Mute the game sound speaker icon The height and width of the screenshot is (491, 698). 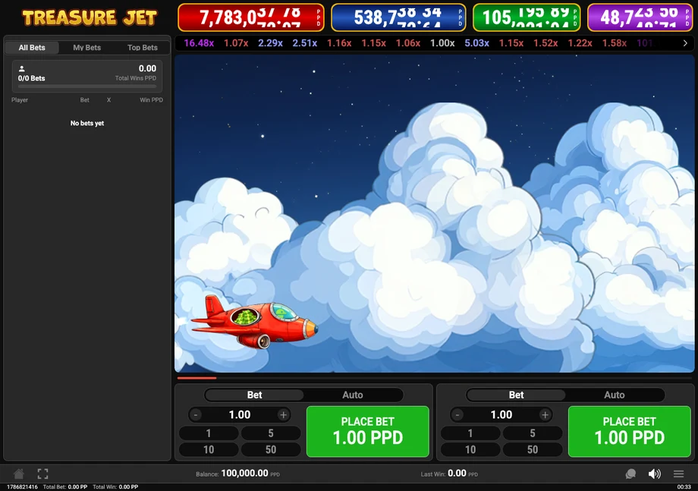click(654, 474)
